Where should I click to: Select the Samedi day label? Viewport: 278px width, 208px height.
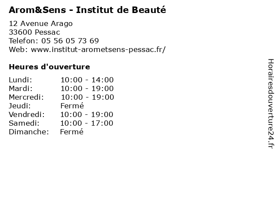(x=23, y=123)
